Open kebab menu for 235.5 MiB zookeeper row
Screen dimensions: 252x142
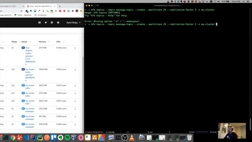pos(75,109)
